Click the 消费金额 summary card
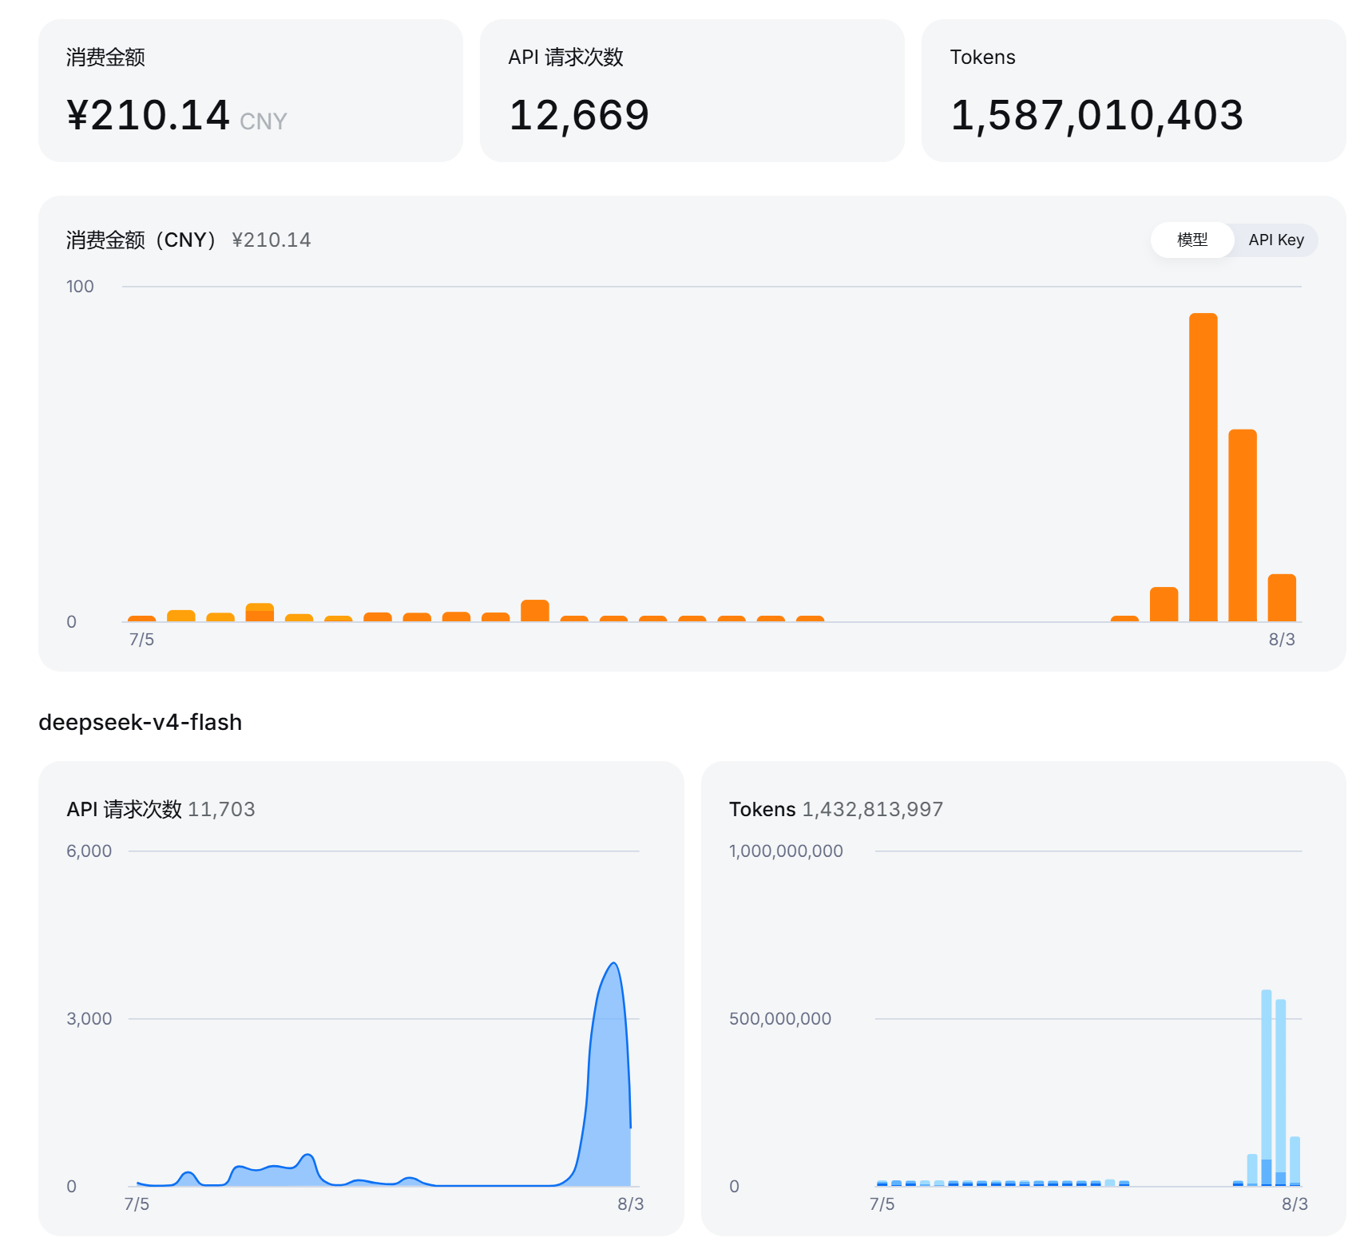This screenshot has height=1249, width=1364. point(251,90)
